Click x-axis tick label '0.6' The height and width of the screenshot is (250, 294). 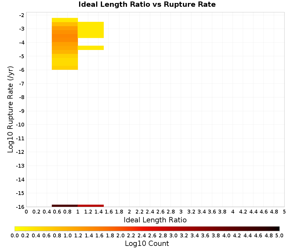click(57, 212)
